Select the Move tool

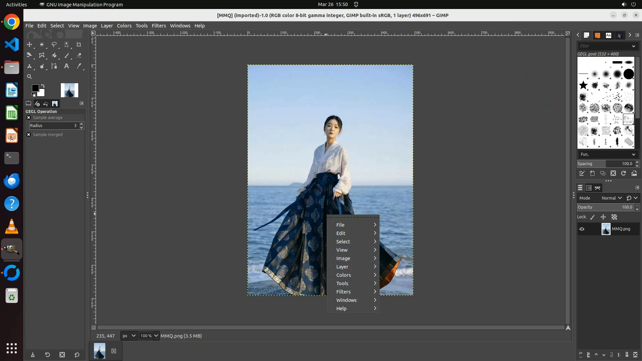click(x=29, y=44)
